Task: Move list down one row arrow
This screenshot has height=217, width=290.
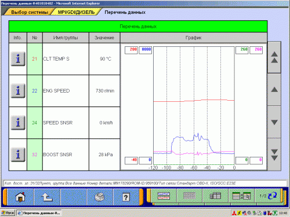Action: [274, 122]
